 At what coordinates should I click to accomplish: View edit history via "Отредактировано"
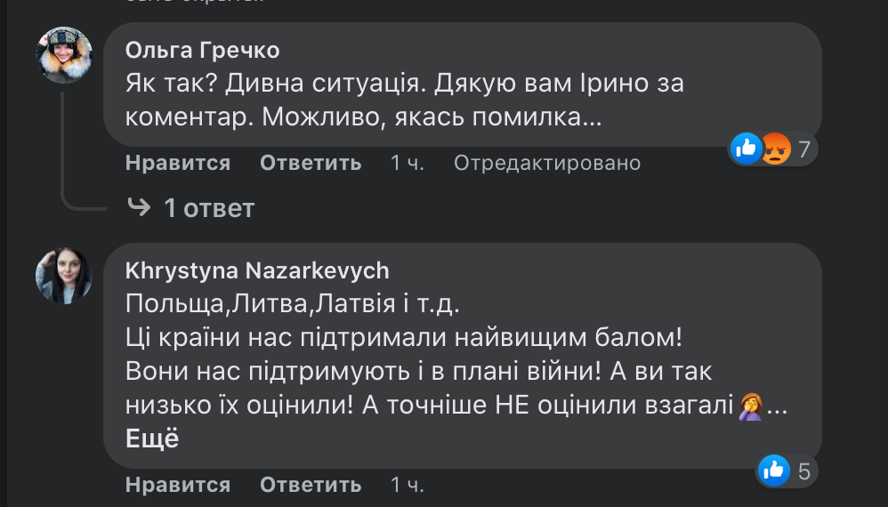[547, 163]
